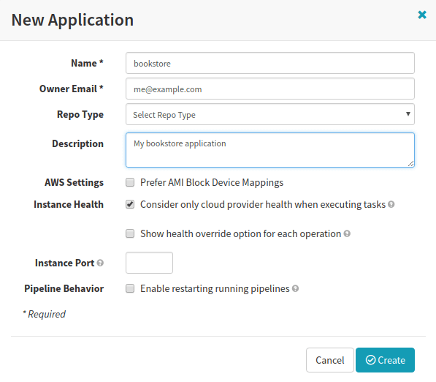Click help icon beside restarting running pipelines
This screenshot has height=382, width=436.
click(x=296, y=288)
